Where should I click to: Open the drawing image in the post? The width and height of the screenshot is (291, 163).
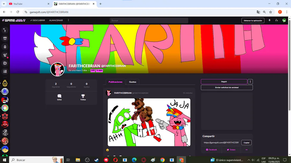[x=149, y=122]
